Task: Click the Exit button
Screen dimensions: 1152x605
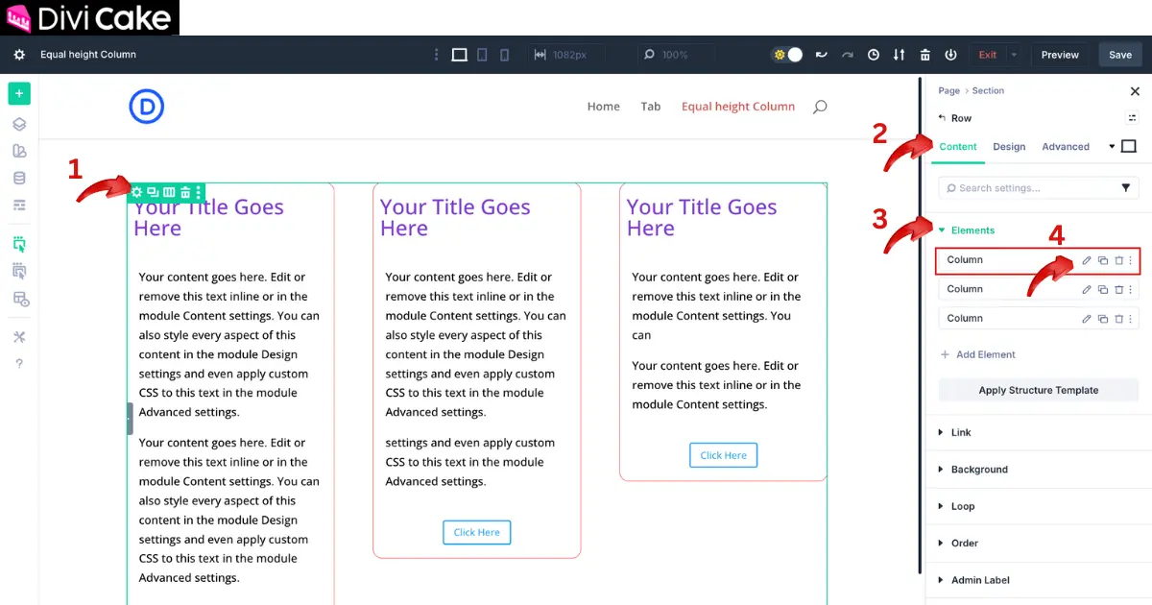Action: pyautogui.click(x=988, y=55)
